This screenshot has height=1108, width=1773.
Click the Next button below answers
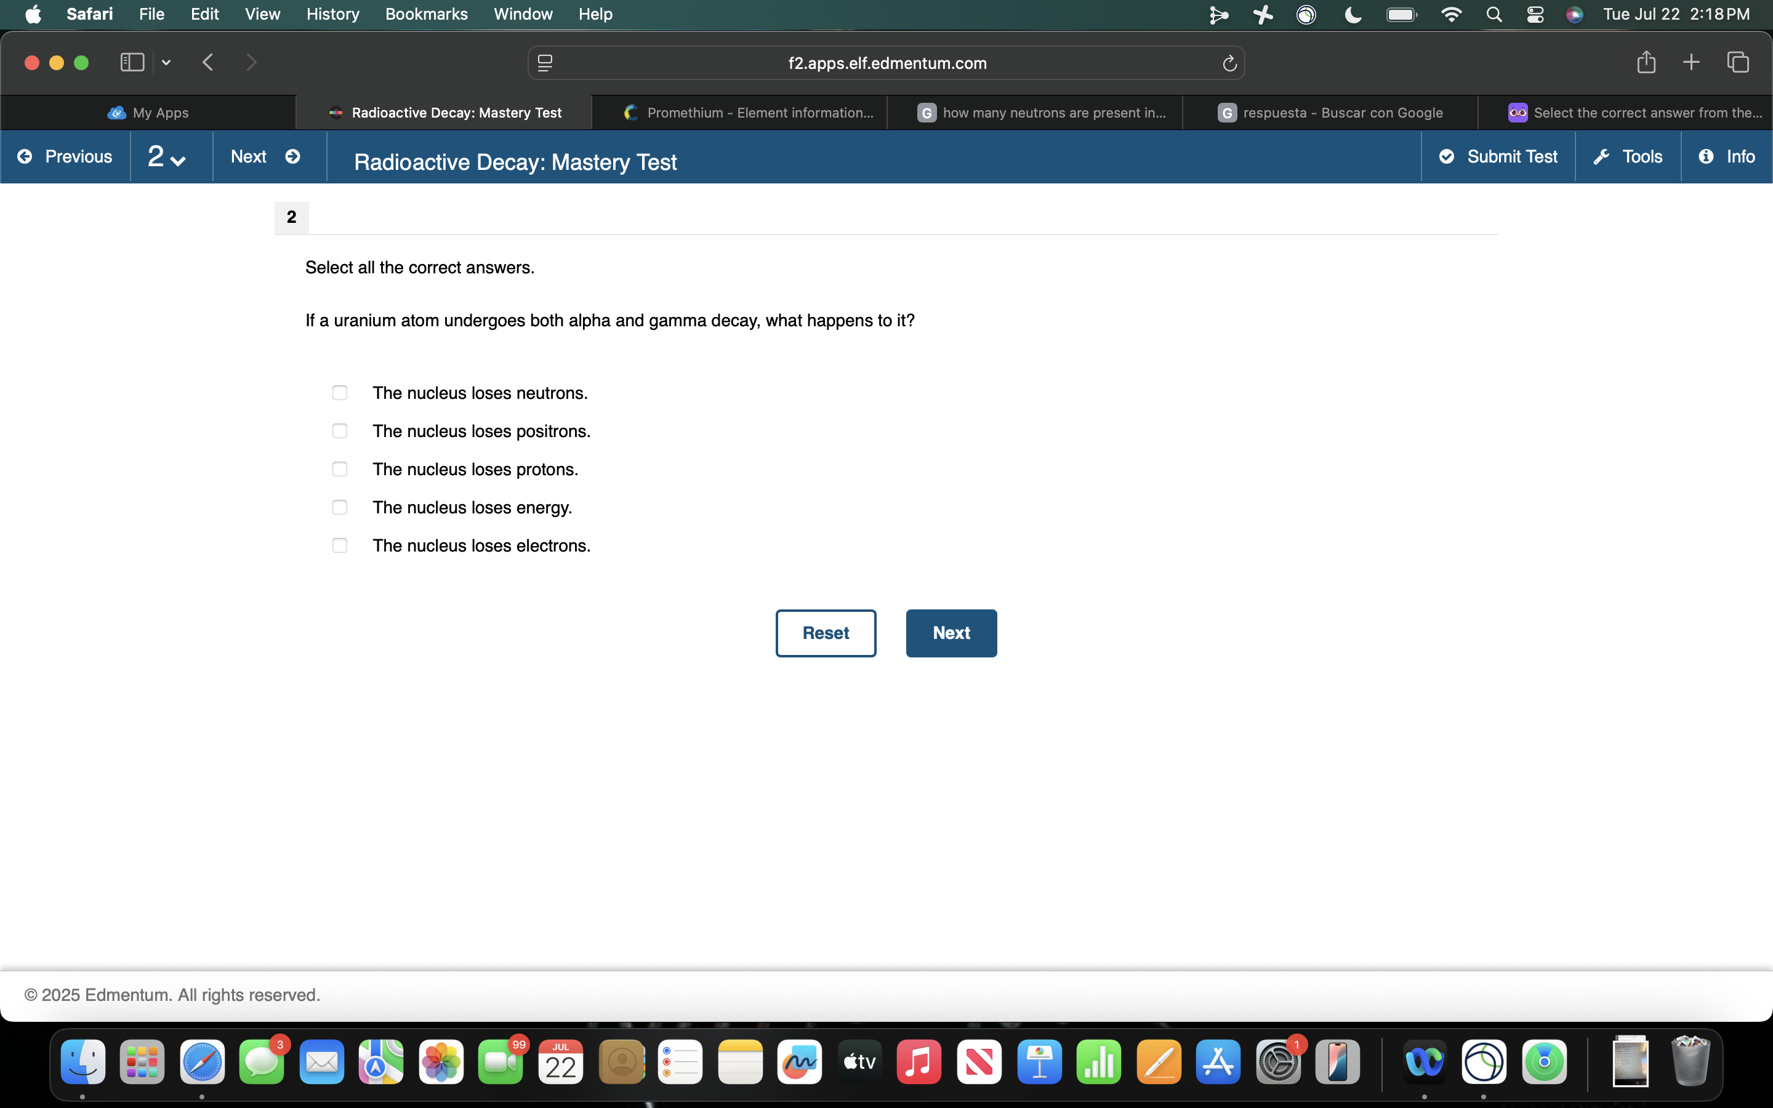pyautogui.click(x=951, y=632)
